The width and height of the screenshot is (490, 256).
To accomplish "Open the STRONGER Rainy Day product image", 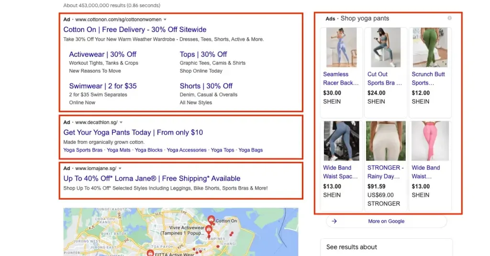I will coord(386,141).
